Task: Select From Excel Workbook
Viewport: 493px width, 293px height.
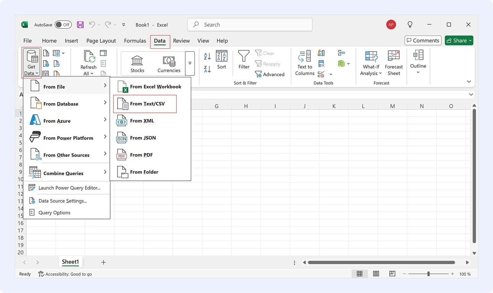Action: pyautogui.click(x=150, y=87)
